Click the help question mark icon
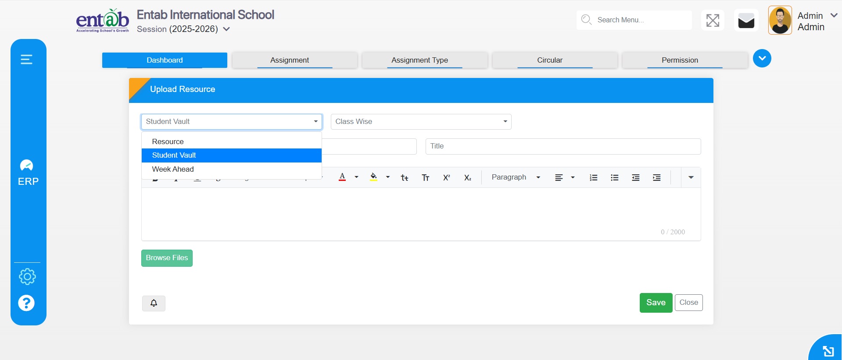The image size is (842, 360). click(x=26, y=303)
